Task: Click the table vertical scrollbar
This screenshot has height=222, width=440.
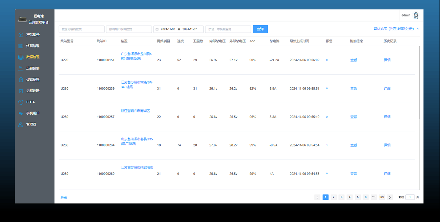Action: pos(420,82)
